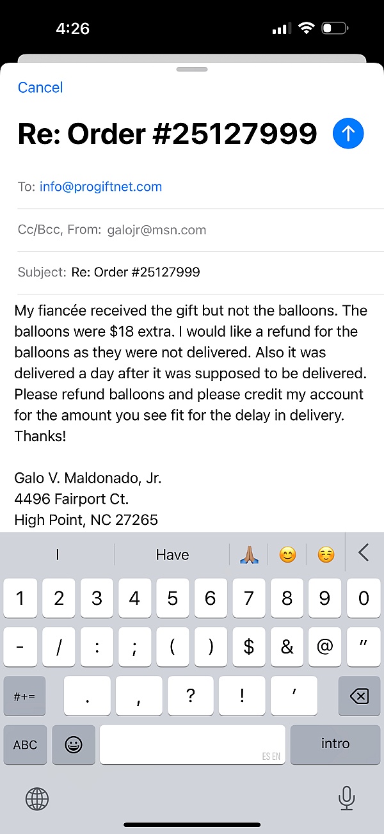384x834 pixels.
Task: Send the email with blue arrow button
Action: tap(348, 133)
